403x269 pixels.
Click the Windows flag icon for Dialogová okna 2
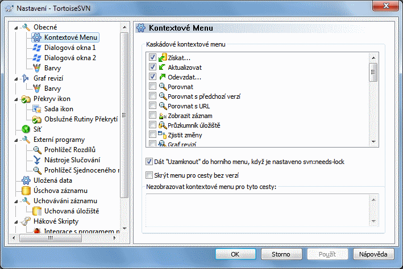click(37, 58)
